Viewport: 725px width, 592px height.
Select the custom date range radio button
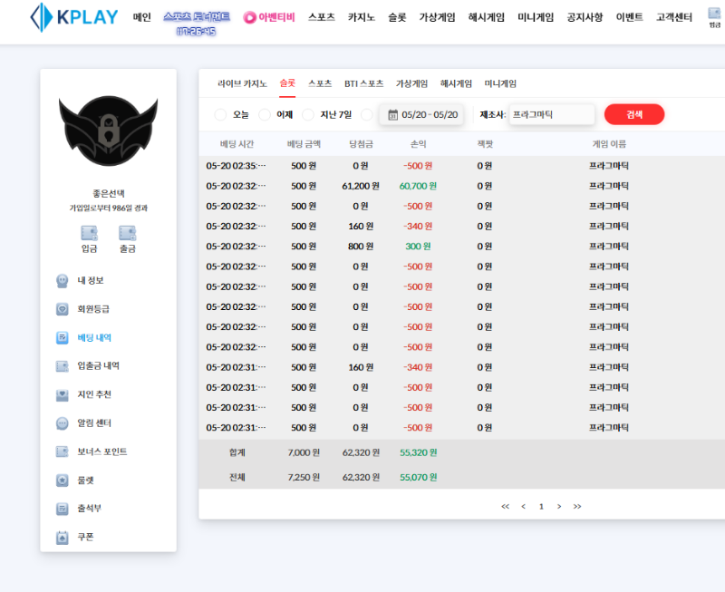(367, 115)
